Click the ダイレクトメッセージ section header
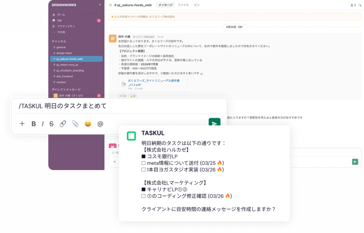The width and height of the screenshot is (364, 233). pyautogui.click(x=66, y=90)
